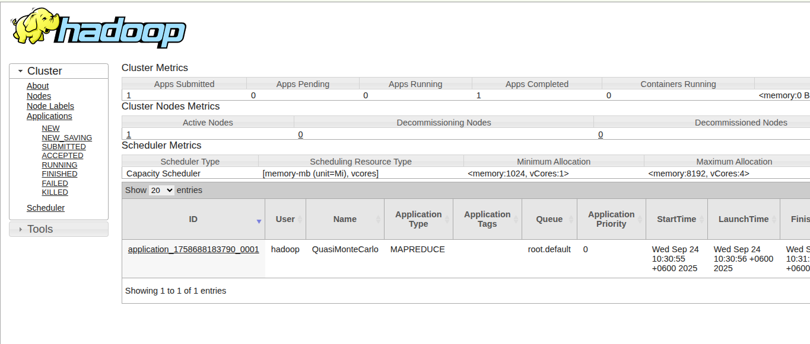Open the Show entries count dropdown
810x344 pixels.
point(161,191)
